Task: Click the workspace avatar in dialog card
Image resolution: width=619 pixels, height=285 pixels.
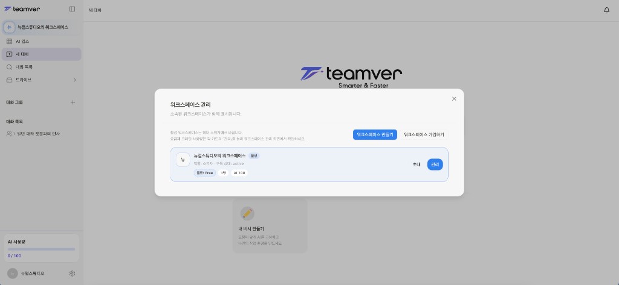Action: click(x=183, y=160)
